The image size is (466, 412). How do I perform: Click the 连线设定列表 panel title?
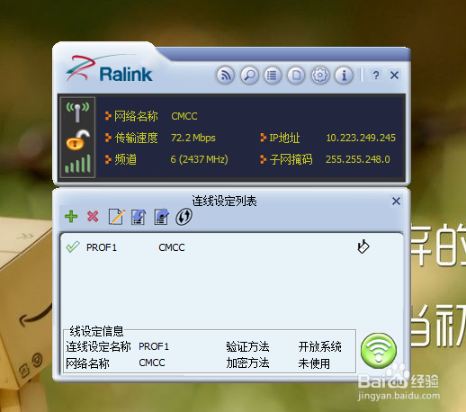(x=224, y=201)
